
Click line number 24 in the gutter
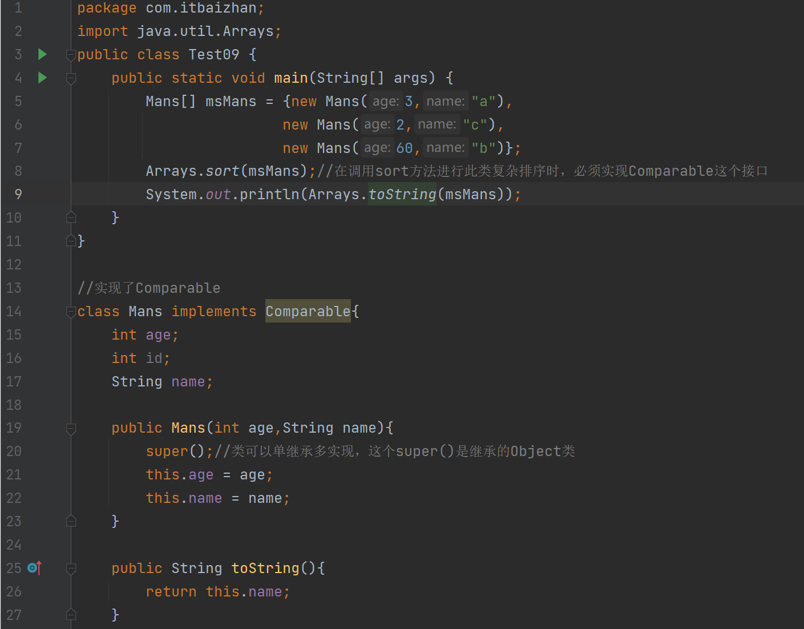pos(14,545)
